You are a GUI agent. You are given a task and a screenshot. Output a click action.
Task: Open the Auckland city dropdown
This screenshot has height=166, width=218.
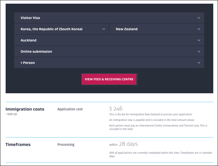(109, 40)
